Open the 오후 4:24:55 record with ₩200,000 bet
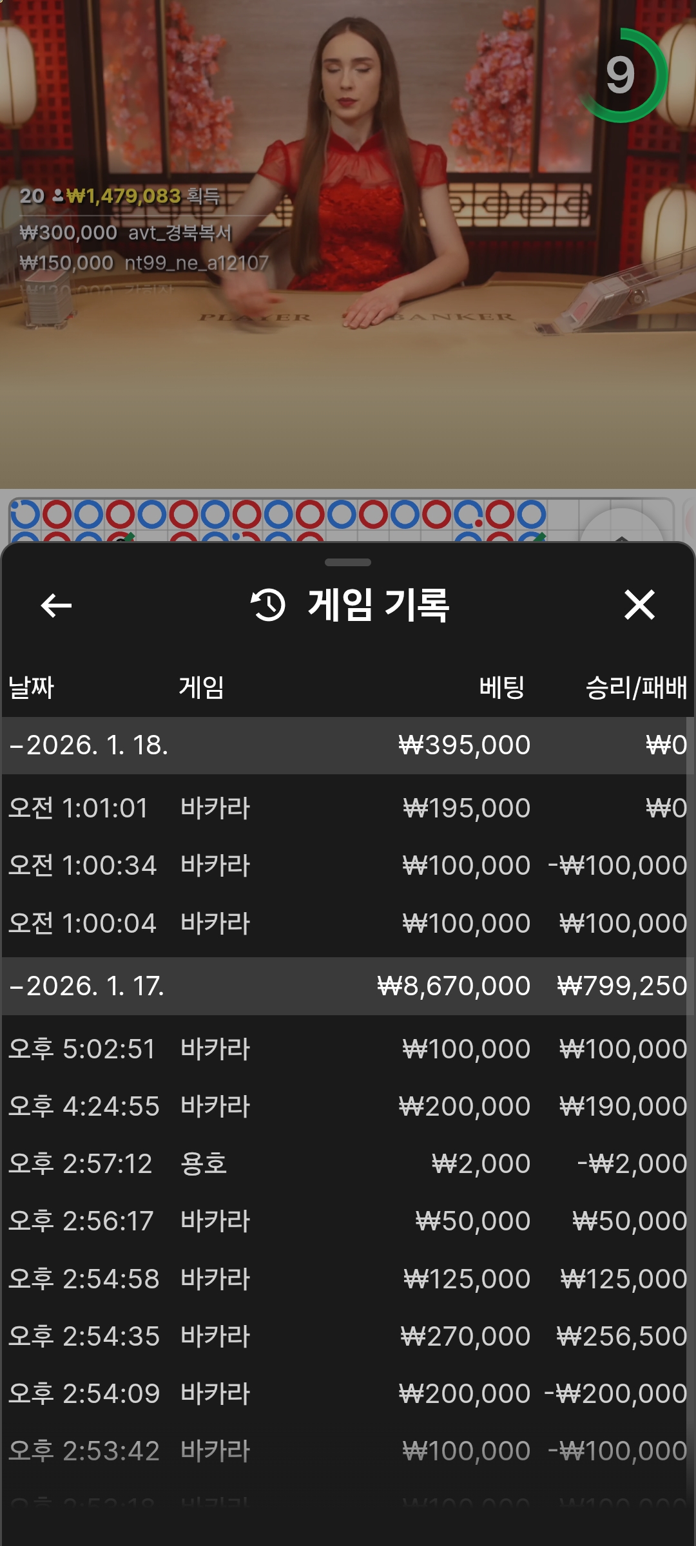 pyautogui.click(x=348, y=1106)
